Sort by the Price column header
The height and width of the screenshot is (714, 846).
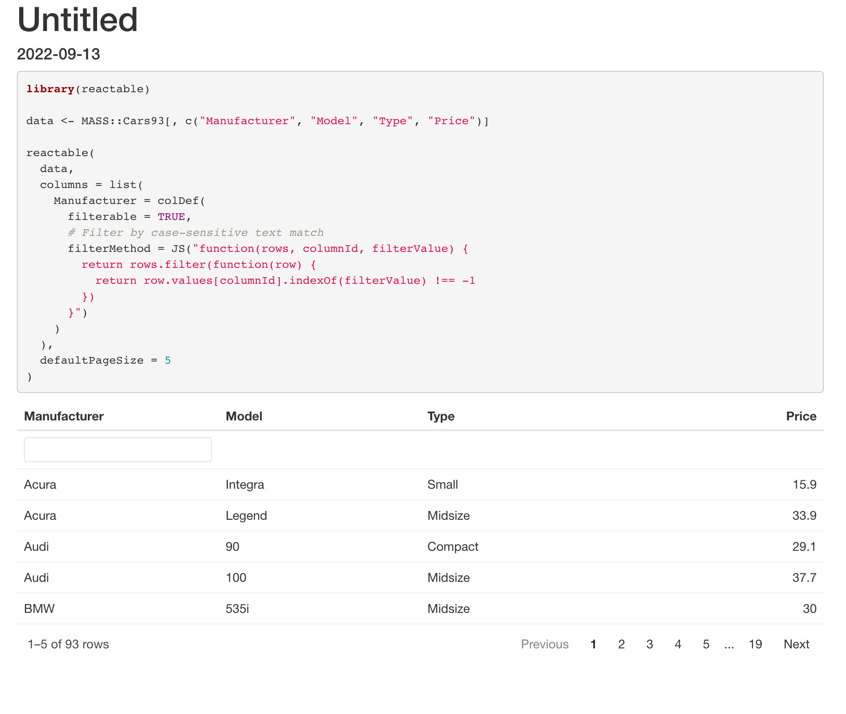tap(801, 416)
